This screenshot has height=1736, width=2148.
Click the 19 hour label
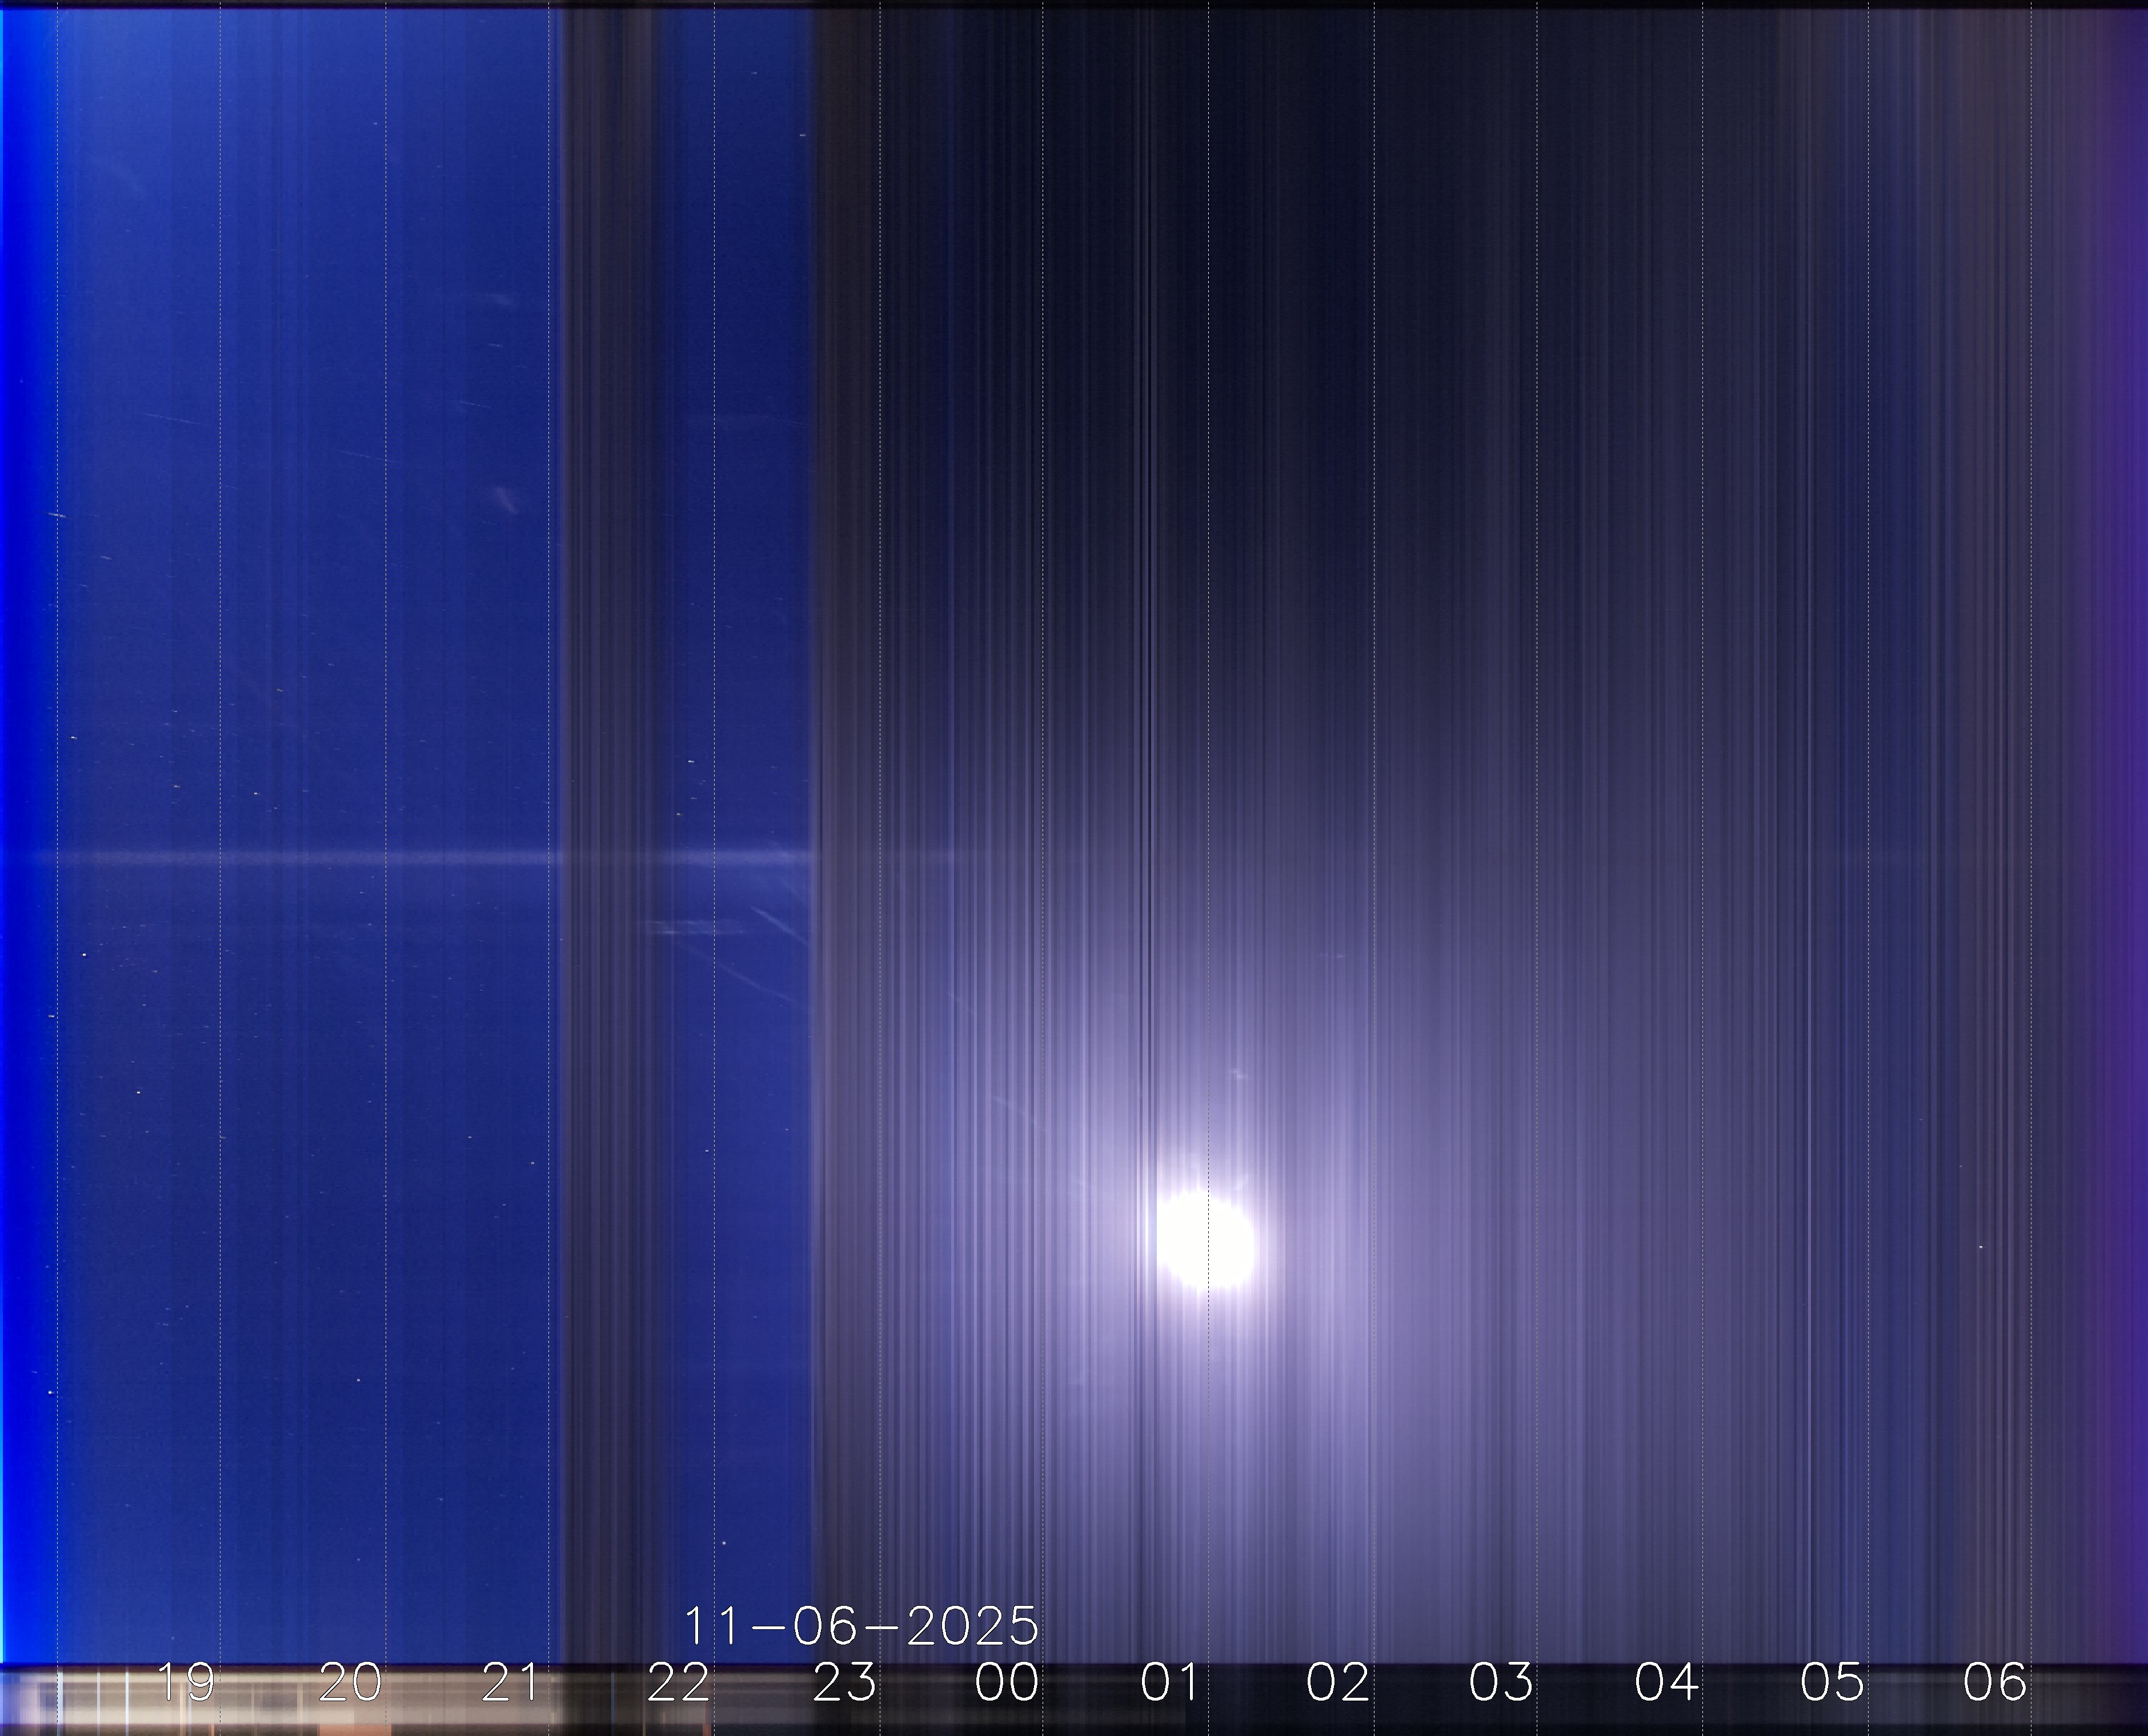[186, 1682]
